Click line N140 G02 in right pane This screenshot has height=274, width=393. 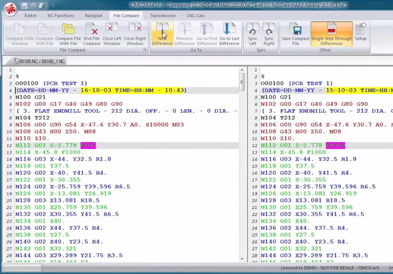304,242
